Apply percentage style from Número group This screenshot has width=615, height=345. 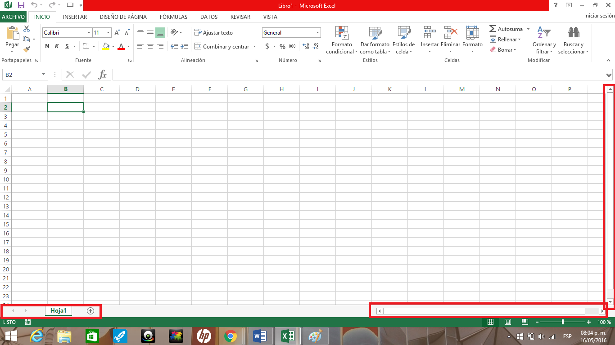point(282,46)
